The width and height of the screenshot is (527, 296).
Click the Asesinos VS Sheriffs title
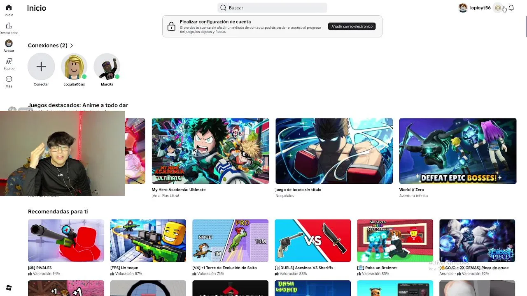(304, 268)
